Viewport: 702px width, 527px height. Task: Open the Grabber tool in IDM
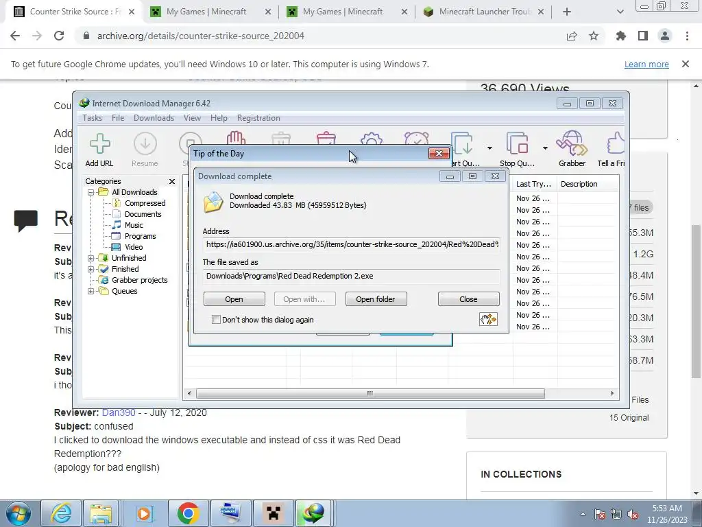(572, 150)
